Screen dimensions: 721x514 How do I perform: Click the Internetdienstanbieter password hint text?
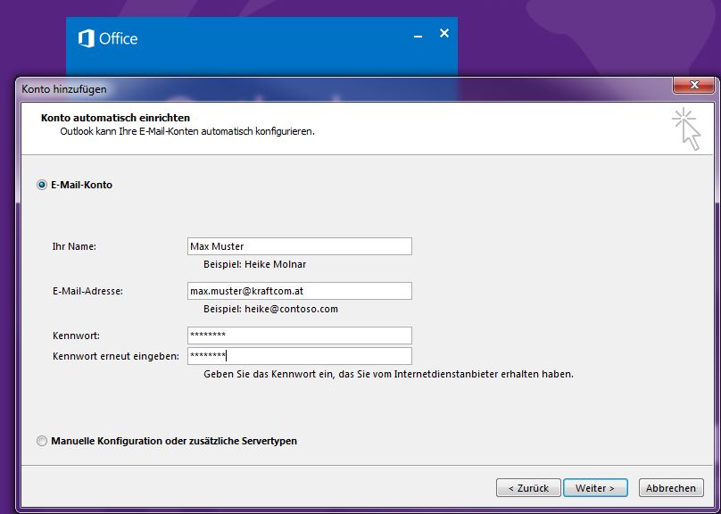tap(388, 374)
